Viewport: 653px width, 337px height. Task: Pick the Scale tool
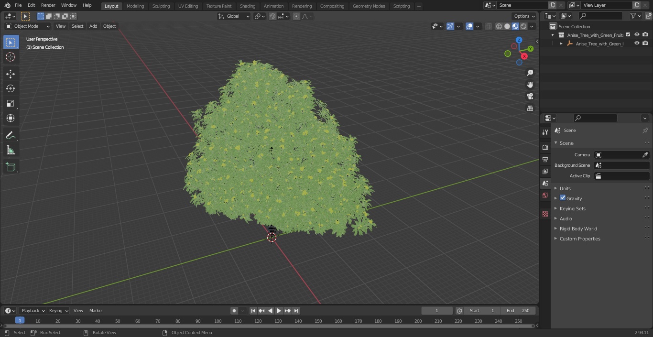11,103
